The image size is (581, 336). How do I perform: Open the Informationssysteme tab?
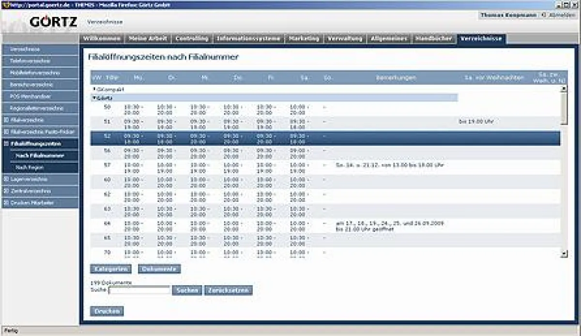coord(249,39)
